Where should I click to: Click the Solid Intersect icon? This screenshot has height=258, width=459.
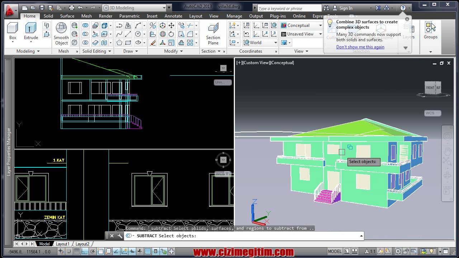85,43
